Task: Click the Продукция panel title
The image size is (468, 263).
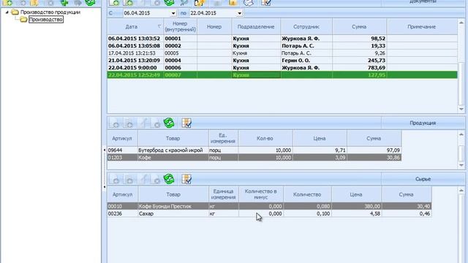Action: 423,123
